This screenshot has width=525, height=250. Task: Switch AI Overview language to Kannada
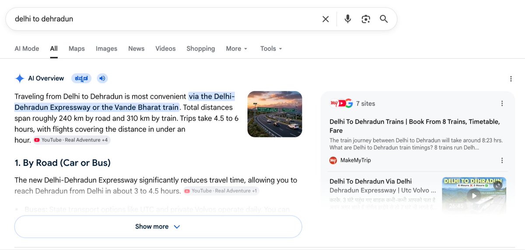click(82, 78)
